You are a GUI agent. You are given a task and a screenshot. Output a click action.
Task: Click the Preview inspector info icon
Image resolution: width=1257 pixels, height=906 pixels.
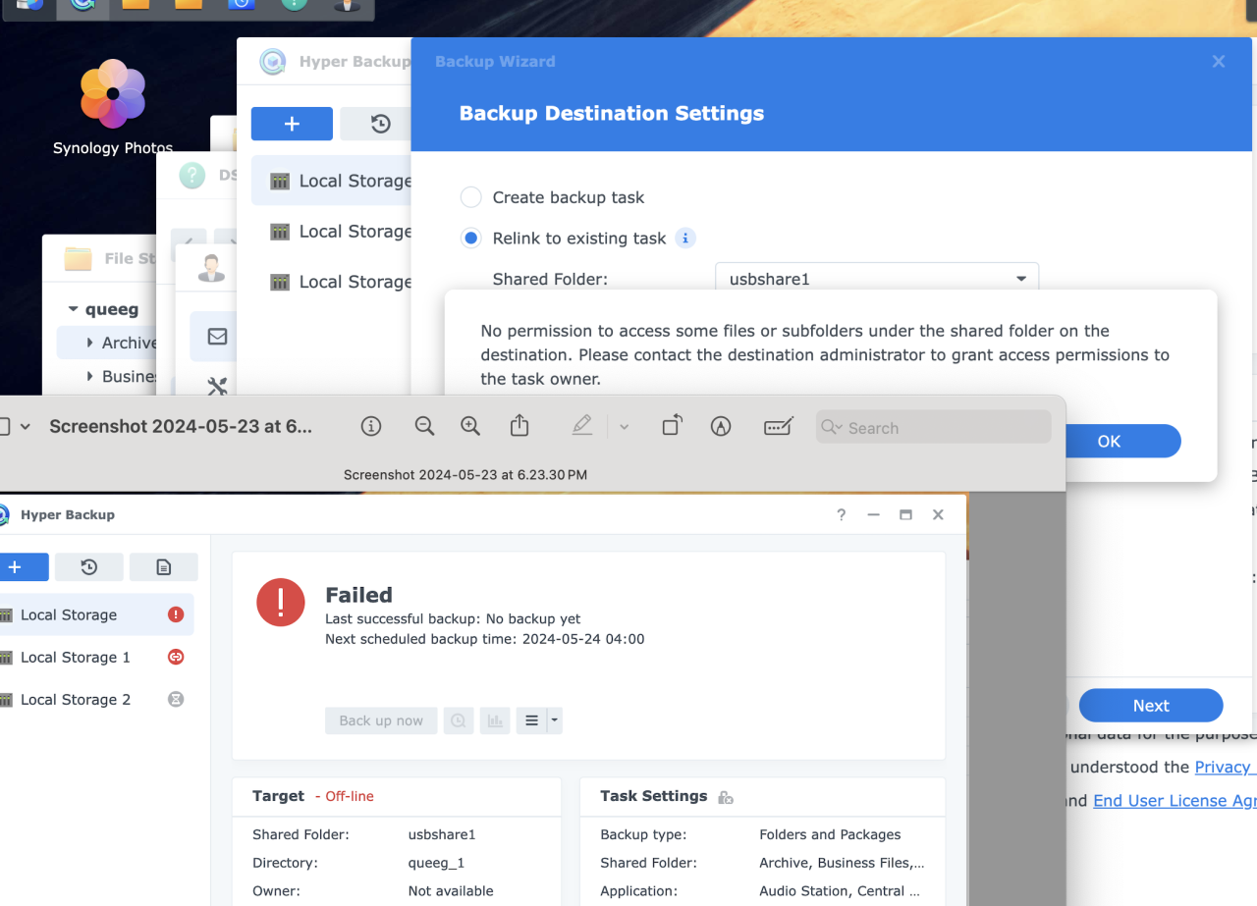[x=371, y=426]
